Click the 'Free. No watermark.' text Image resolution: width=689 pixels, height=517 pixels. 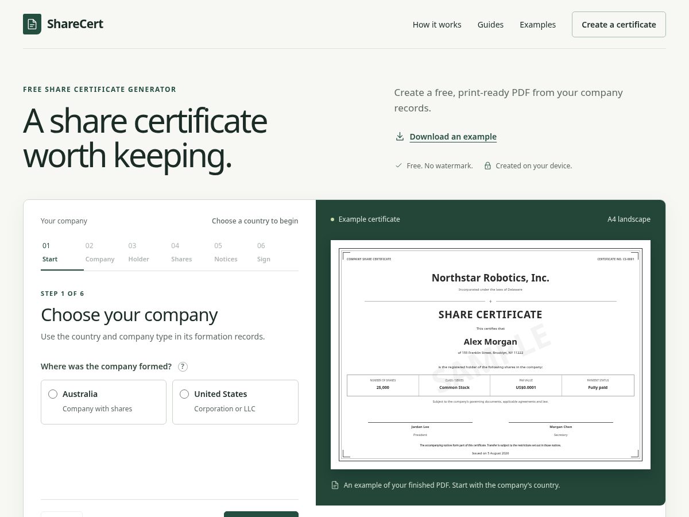click(x=440, y=165)
